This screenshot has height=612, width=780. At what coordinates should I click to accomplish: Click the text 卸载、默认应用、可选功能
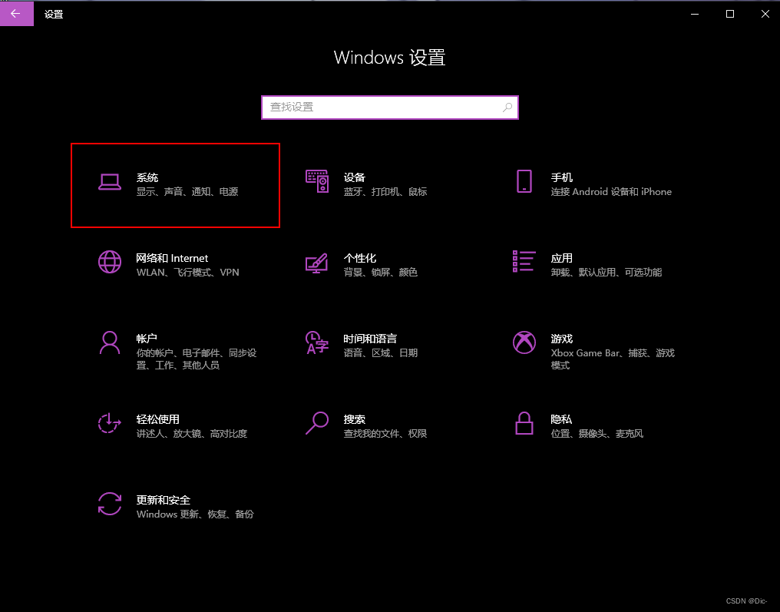(606, 272)
